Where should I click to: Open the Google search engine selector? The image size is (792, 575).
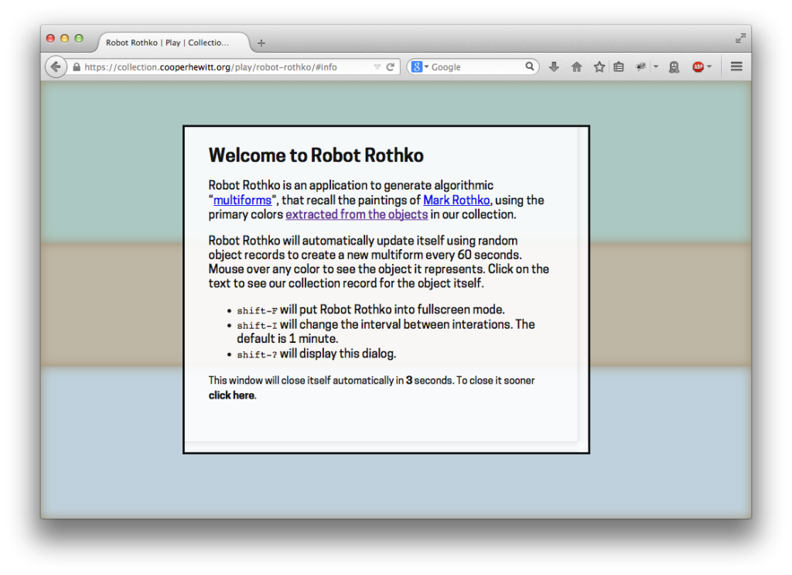420,67
